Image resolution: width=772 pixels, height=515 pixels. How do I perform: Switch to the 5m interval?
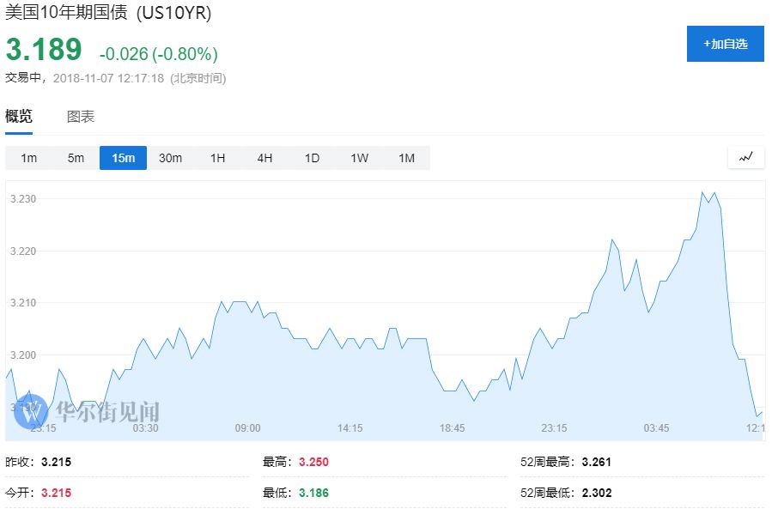76,158
